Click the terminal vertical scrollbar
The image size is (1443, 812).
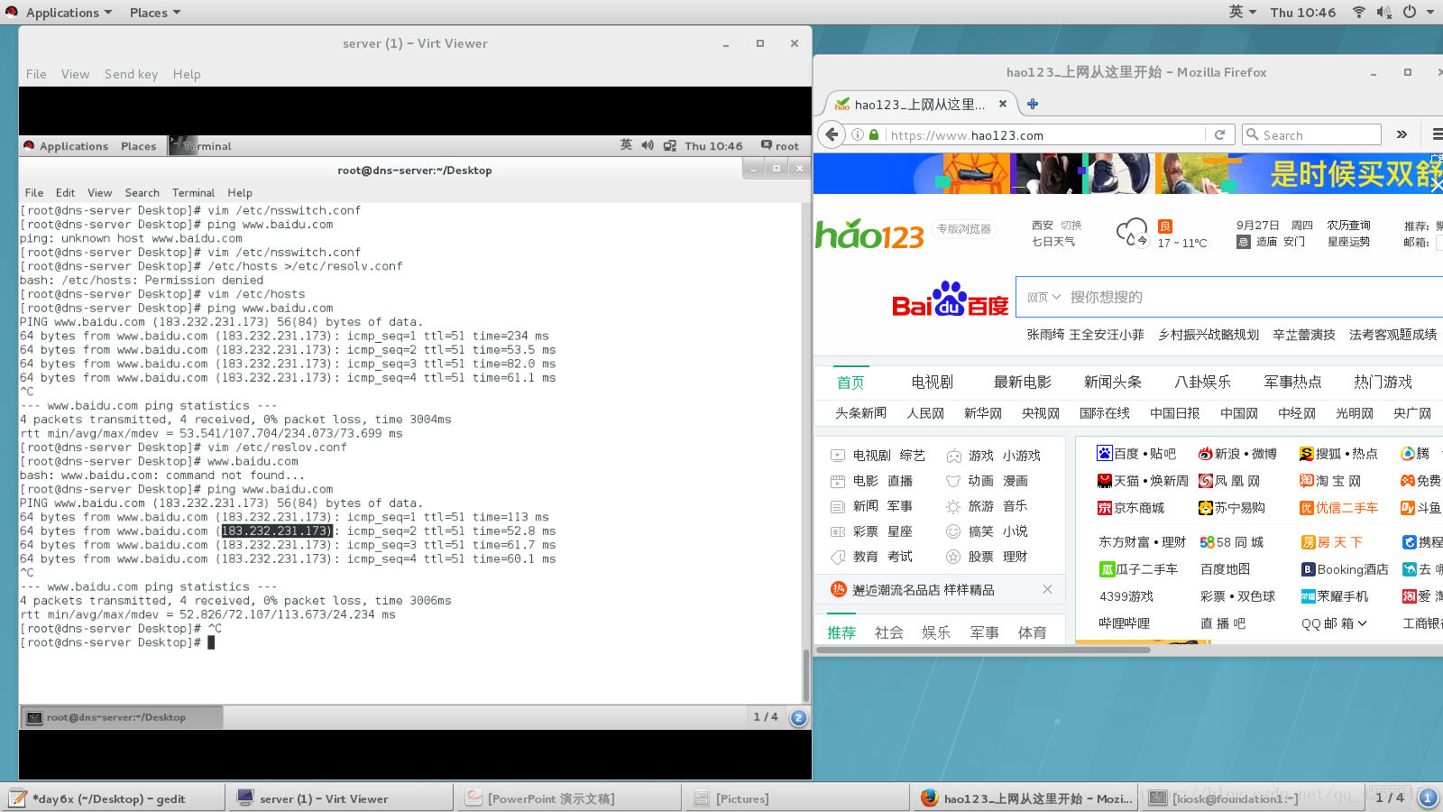pos(805,675)
